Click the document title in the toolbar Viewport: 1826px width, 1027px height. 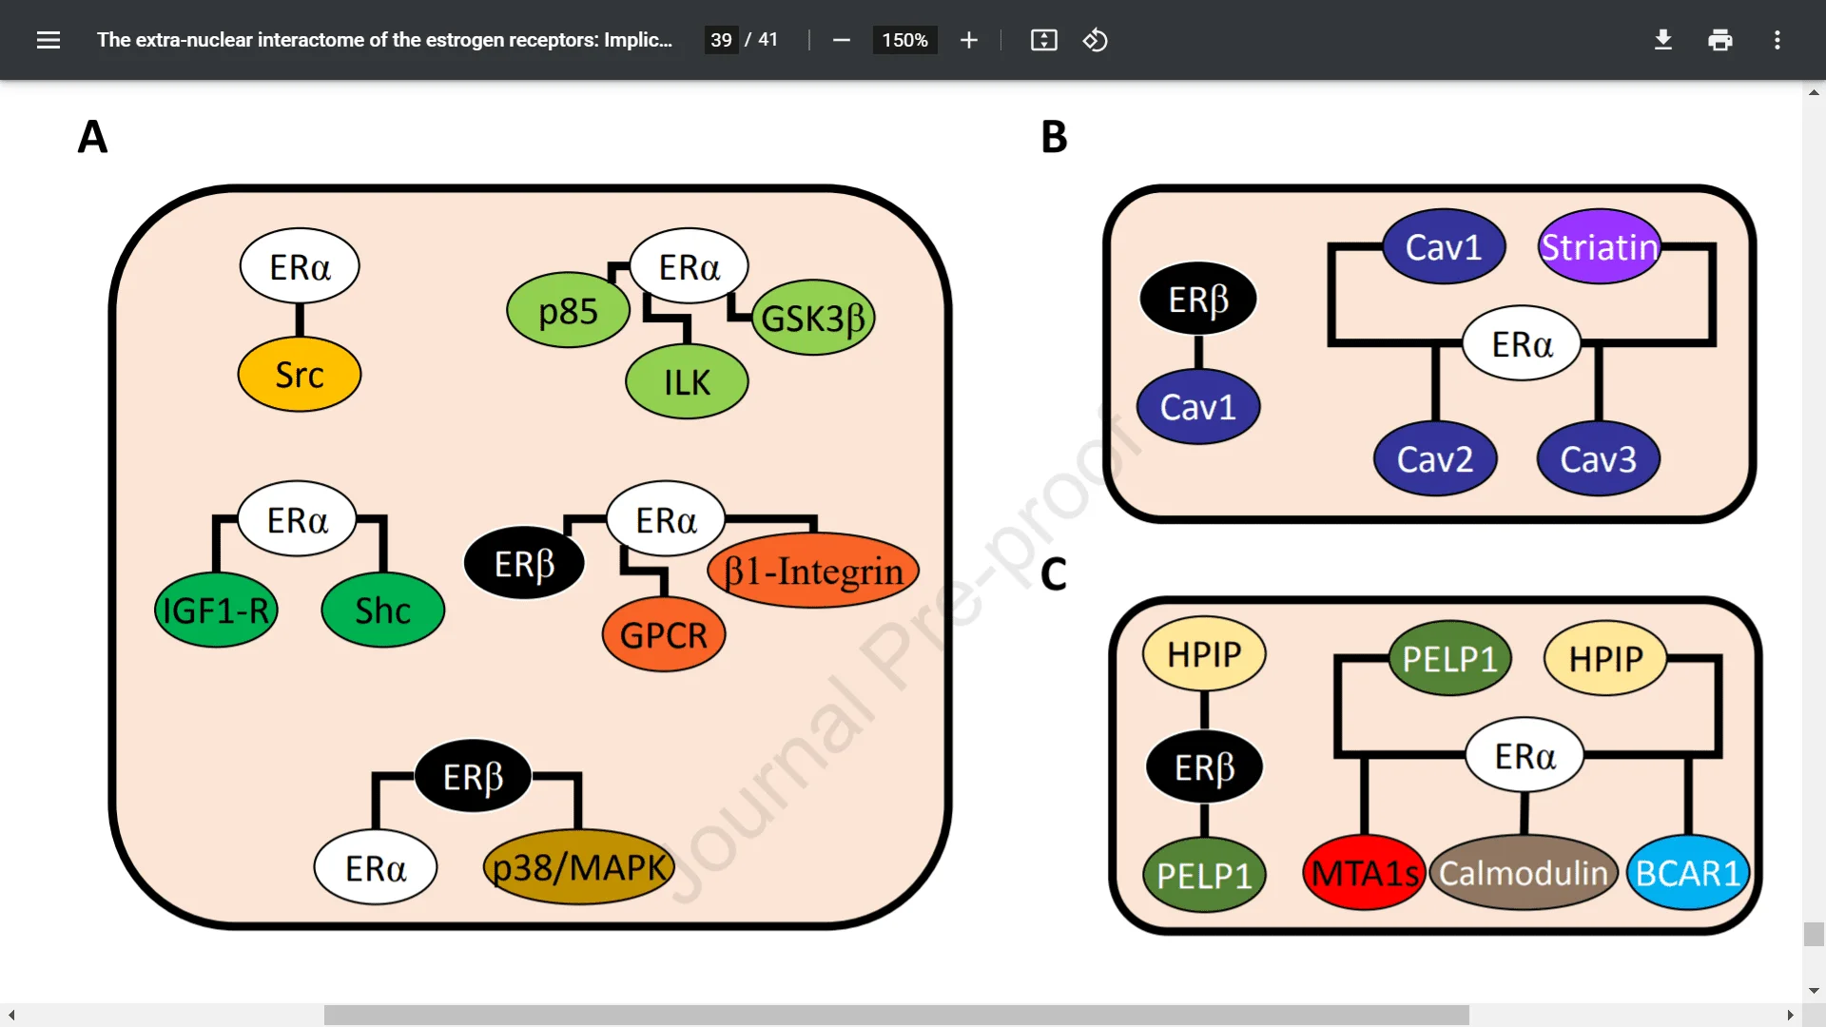pyautogui.click(x=384, y=40)
